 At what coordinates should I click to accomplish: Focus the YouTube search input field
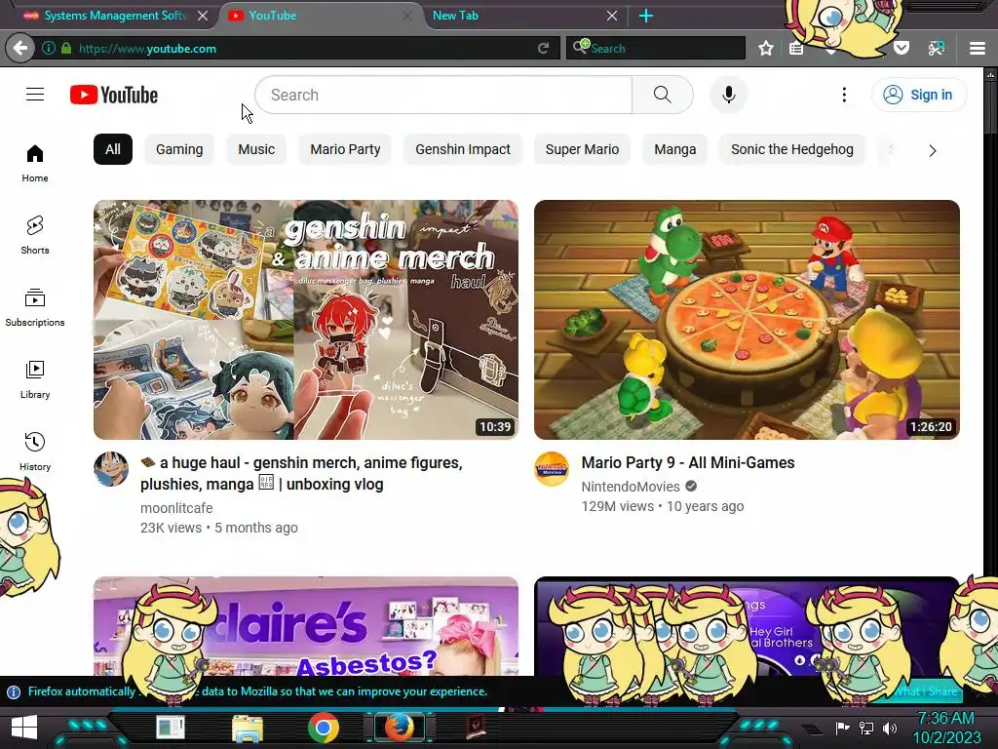tap(443, 95)
